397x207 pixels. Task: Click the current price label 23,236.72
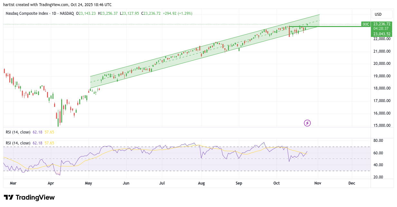tap(382, 24)
